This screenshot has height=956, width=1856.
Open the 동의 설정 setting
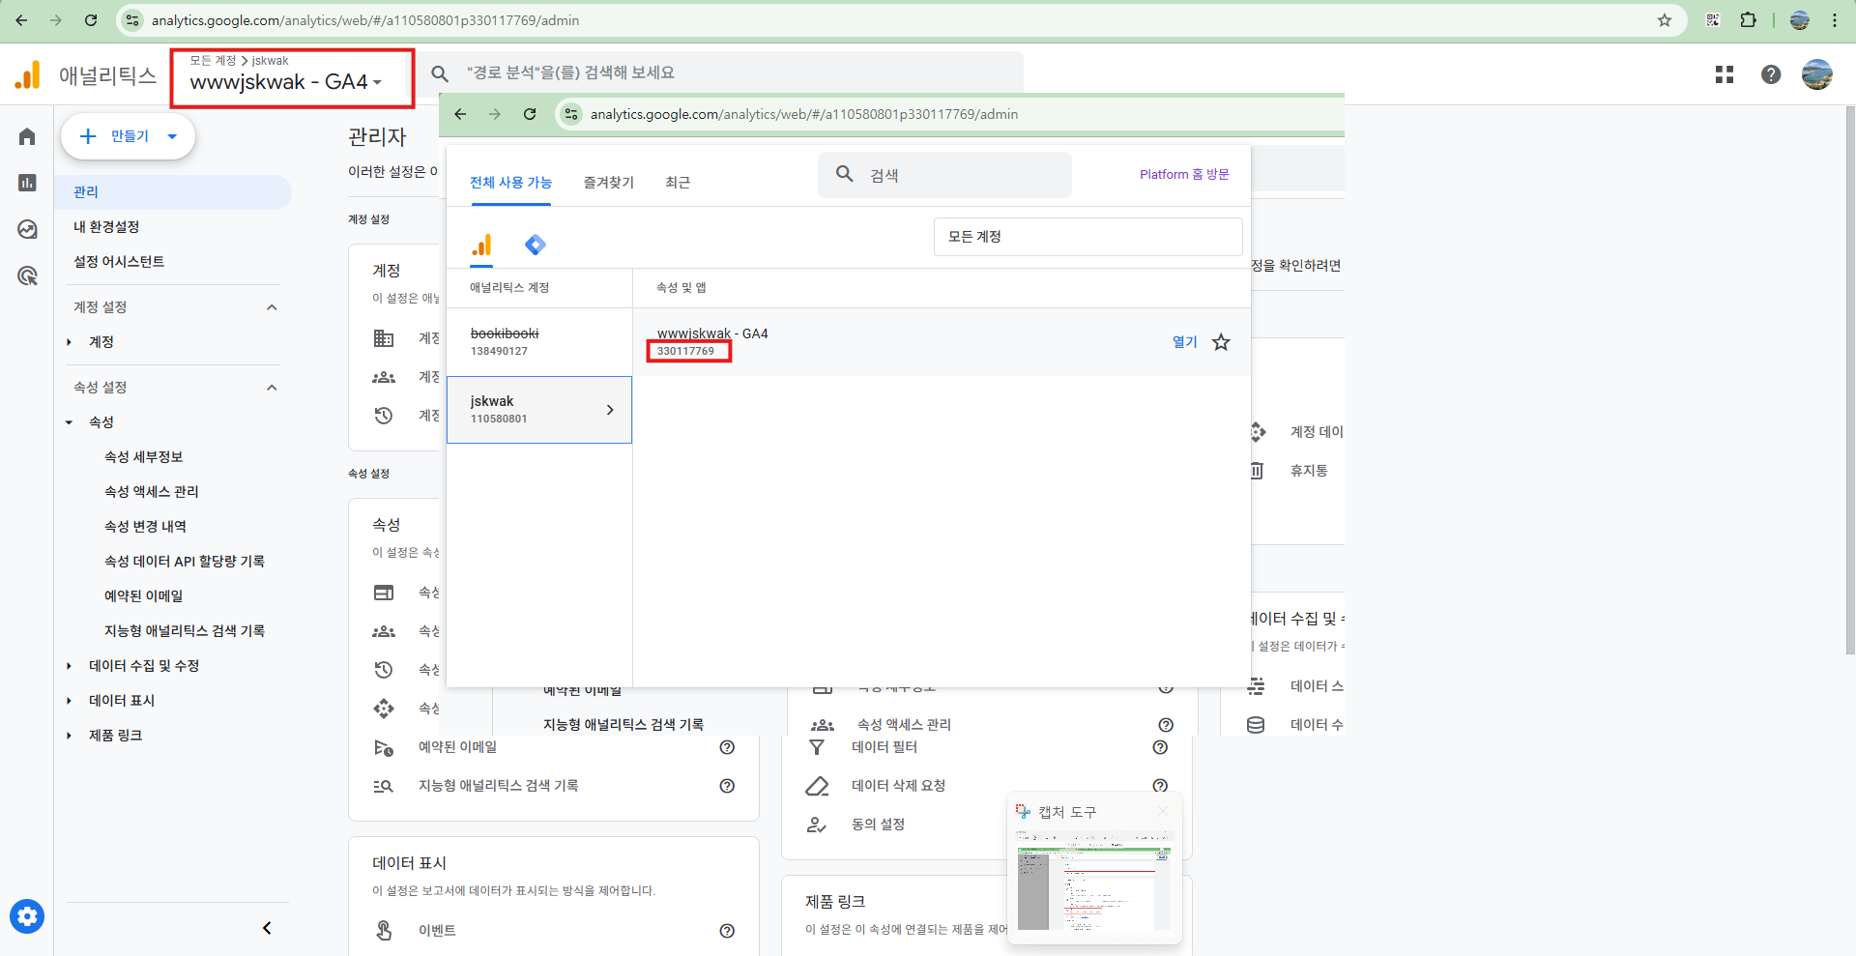click(x=878, y=825)
